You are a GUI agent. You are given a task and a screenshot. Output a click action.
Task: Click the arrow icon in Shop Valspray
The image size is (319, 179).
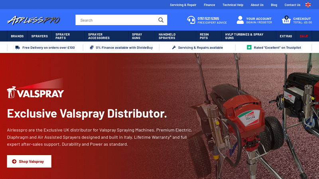(14, 161)
